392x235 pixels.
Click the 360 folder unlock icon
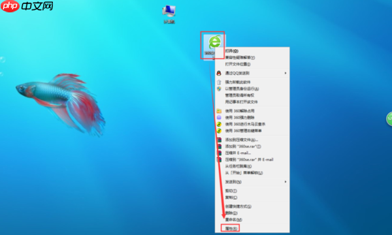[x=219, y=111]
